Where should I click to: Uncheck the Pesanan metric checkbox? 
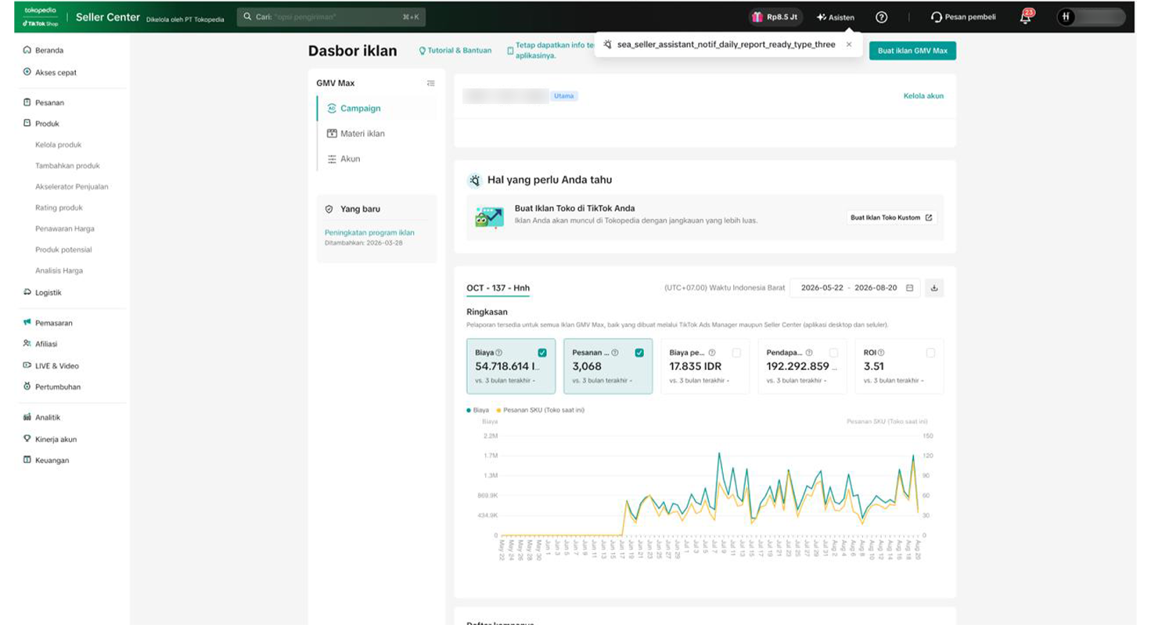(x=639, y=353)
